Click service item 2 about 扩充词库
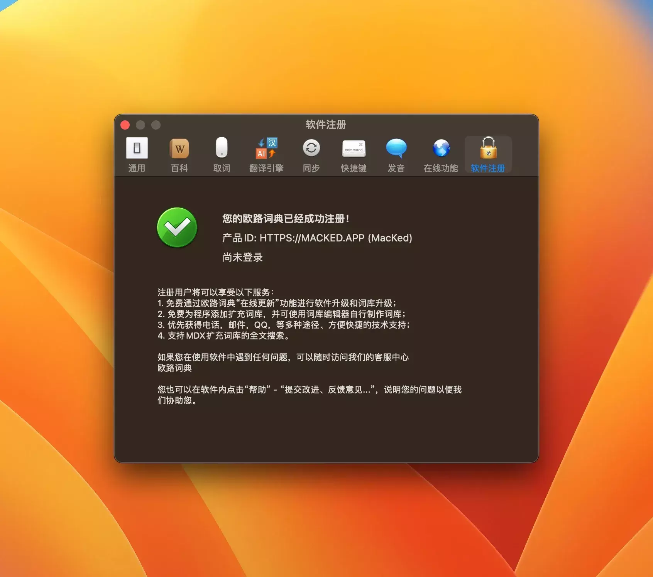The image size is (653, 577). (x=281, y=314)
